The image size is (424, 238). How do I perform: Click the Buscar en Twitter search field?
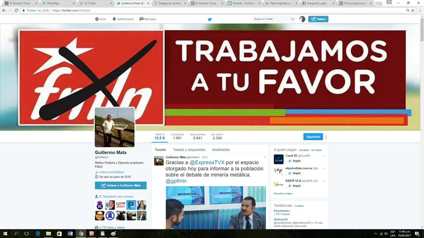pos(271,19)
